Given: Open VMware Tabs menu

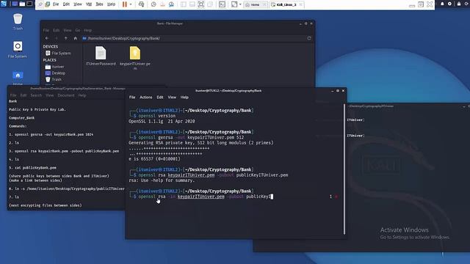Looking at the screenshot, I should [x=99, y=4].
